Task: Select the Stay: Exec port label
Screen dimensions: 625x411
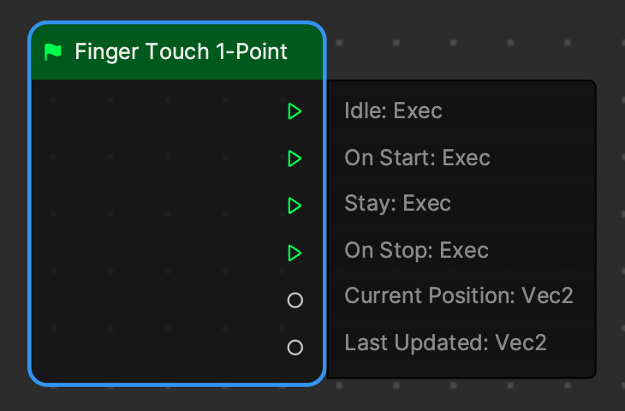Action: pyautogui.click(x=397, y=203)
